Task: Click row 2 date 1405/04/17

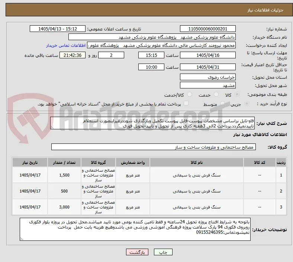Action: click(30, 191)
